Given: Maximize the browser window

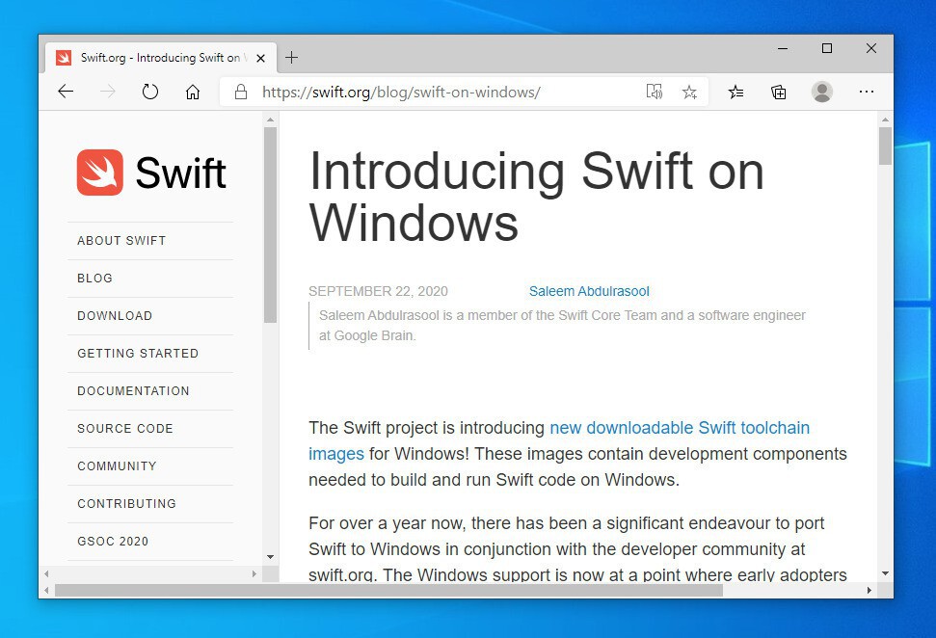Looking at the screenshot, I should (827, 48).
